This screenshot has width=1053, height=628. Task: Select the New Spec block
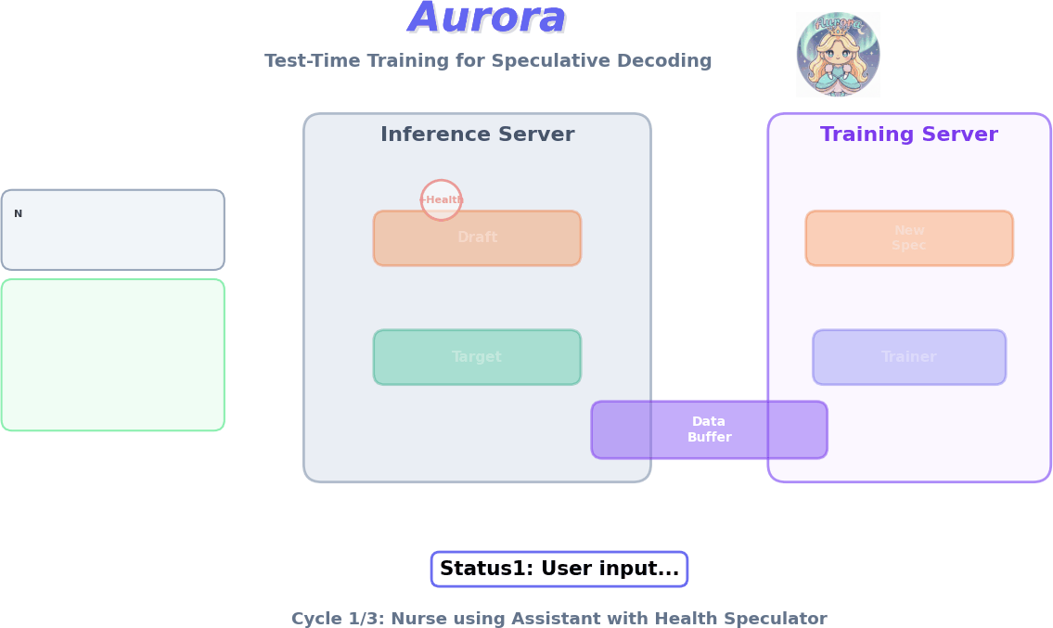tap(908, 237)
